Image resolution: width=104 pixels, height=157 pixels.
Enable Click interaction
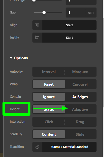click(49, 122)
